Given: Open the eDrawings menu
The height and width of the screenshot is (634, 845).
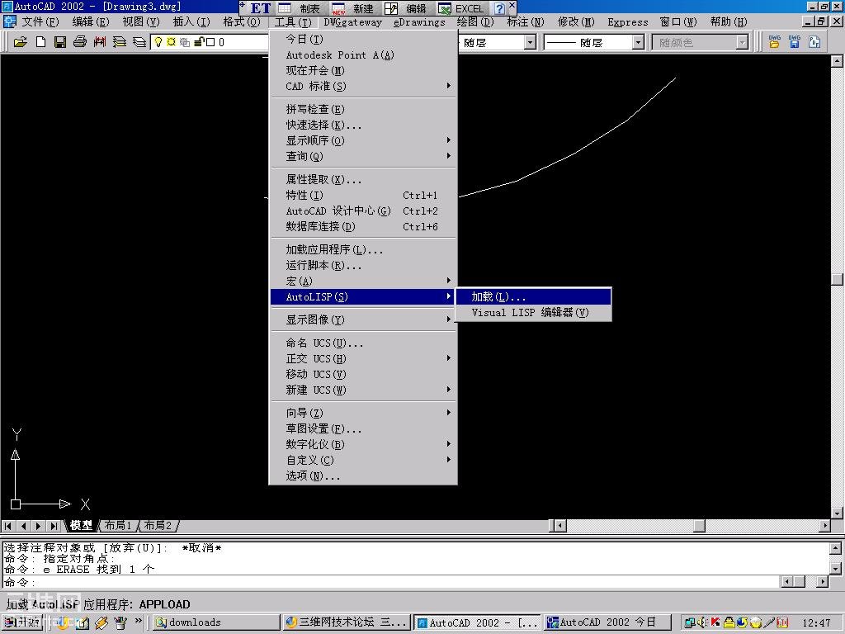Looking at the screenshot, I should [x=419, y=22].
